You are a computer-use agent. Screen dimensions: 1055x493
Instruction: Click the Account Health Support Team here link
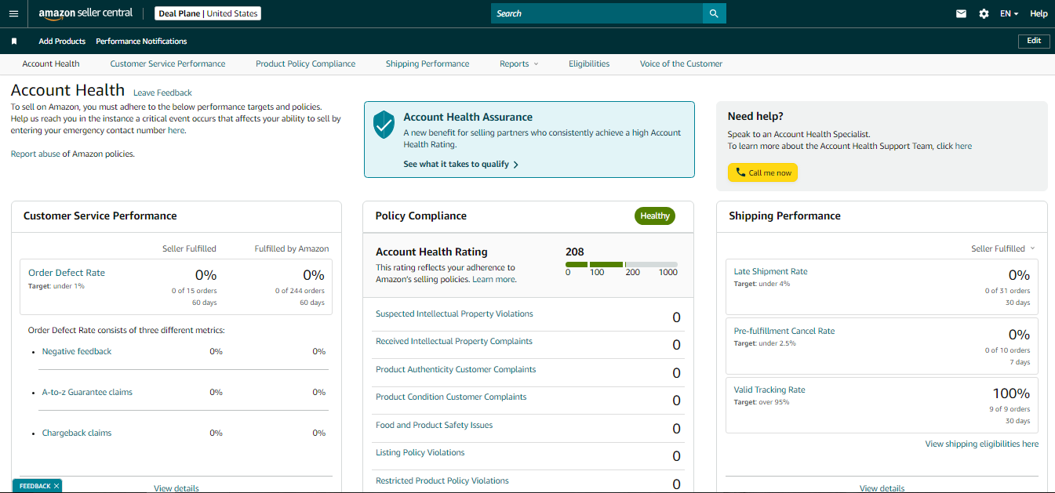tap(963, 146)
